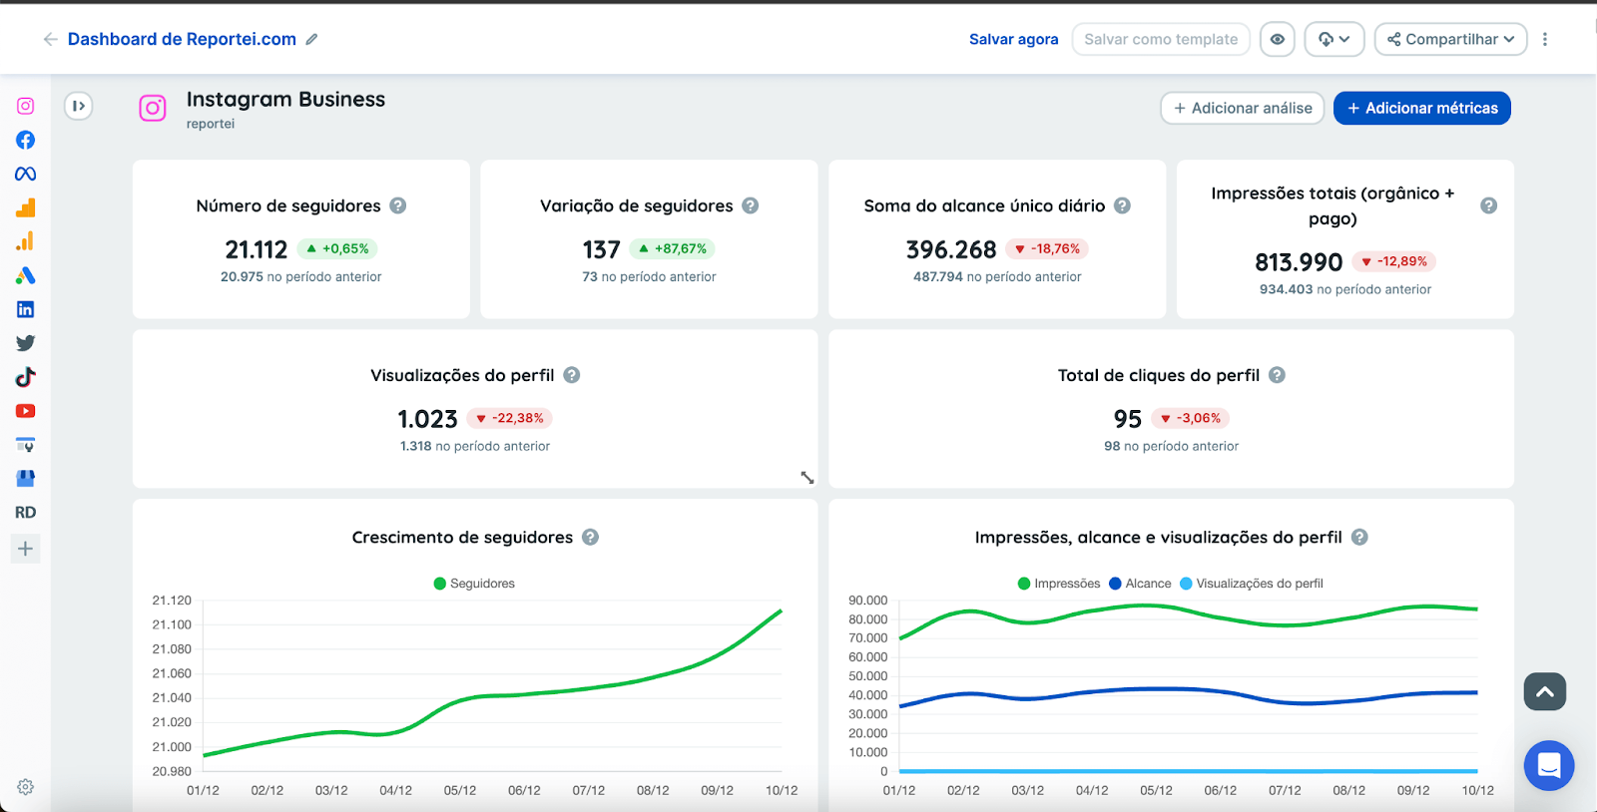Click the -18,76% badge
The width and height of the screenshot is (1597, 812).
(x=1047, y=248)
